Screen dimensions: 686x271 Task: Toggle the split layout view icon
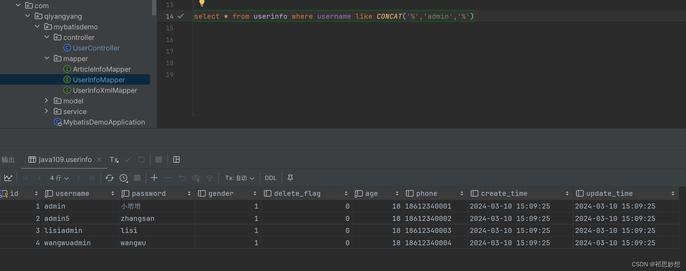click(x=176, y=159)
